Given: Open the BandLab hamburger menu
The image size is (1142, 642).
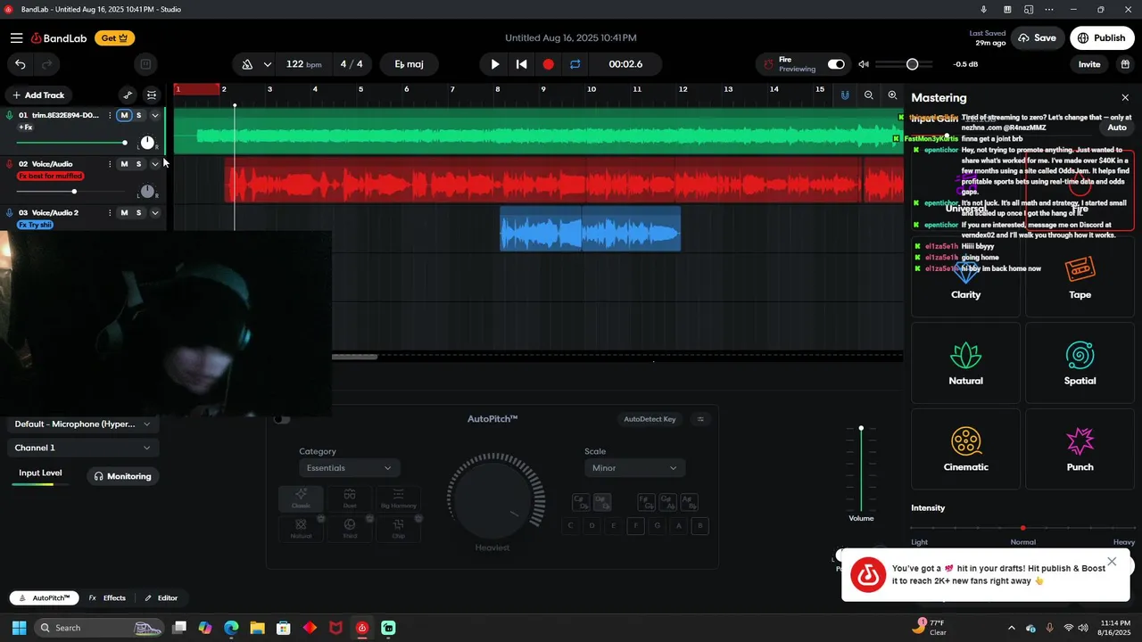Looking at the screenshot, I should pos(16,38).
